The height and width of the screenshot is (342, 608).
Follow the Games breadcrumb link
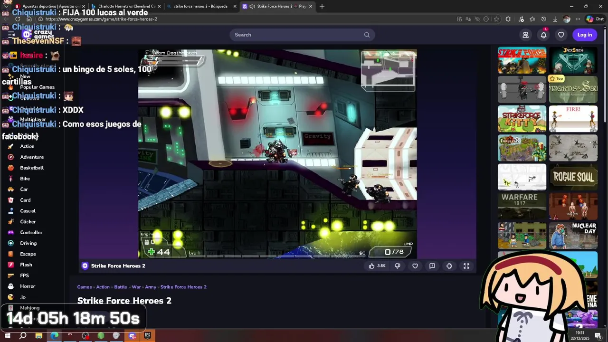pyautogui.click(x=85, y=287)
